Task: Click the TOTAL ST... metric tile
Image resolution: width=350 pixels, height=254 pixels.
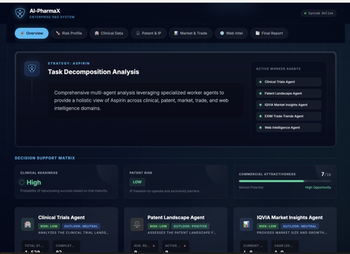Action: coord(35,247)
